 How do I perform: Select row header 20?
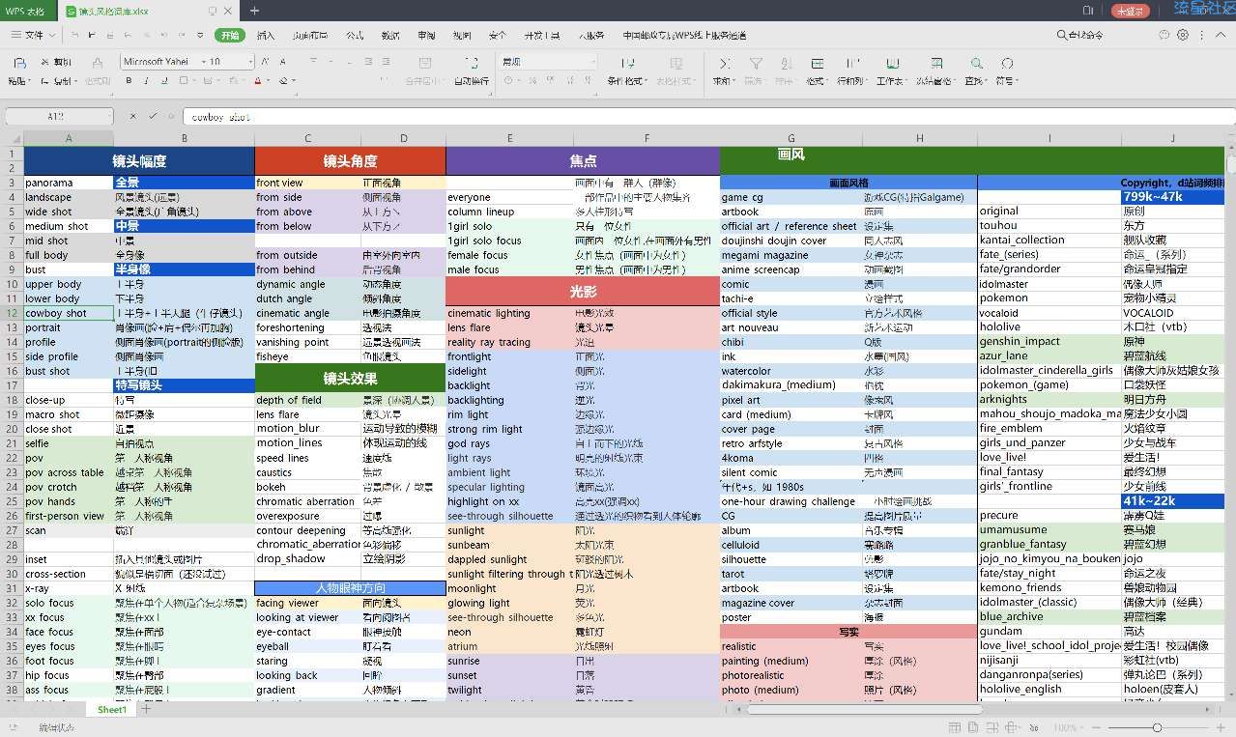tap(12, 429)
